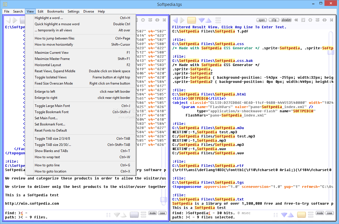
Task: Choose Maximize Current View
Action: point(81,53)
